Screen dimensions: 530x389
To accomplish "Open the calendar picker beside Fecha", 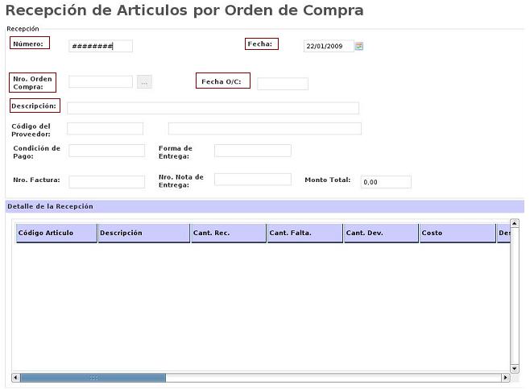I will [x=359, y=46].
